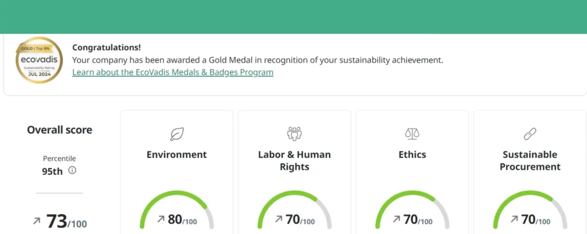Click the Congratulations heading text
Screen dimensions: 587x234
[x=107, y=48]
